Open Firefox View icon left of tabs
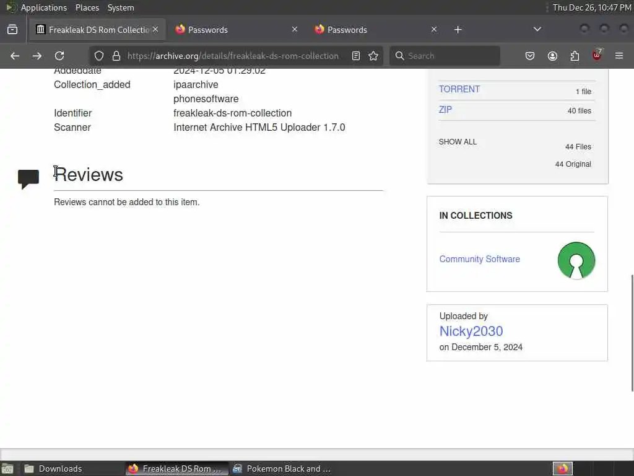This screenshot has width=634, height=476. 12,30
